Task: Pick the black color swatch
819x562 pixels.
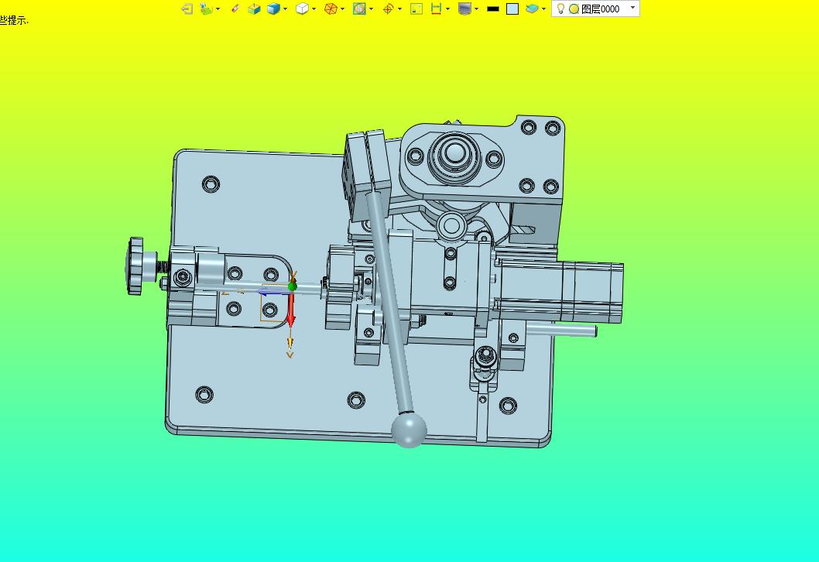Action: (493, 9)
